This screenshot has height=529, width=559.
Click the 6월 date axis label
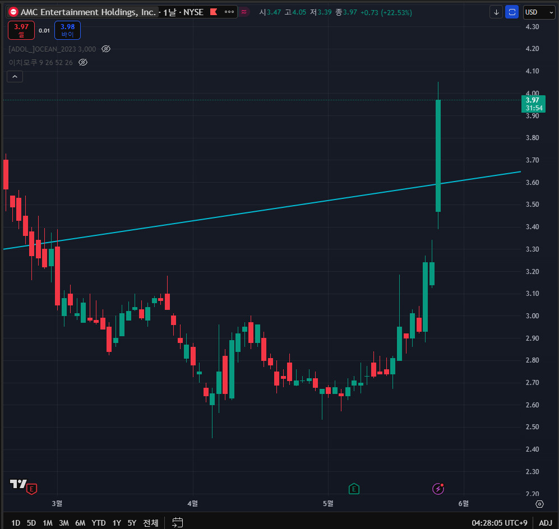pyautogui.click(x=464, y=503)
